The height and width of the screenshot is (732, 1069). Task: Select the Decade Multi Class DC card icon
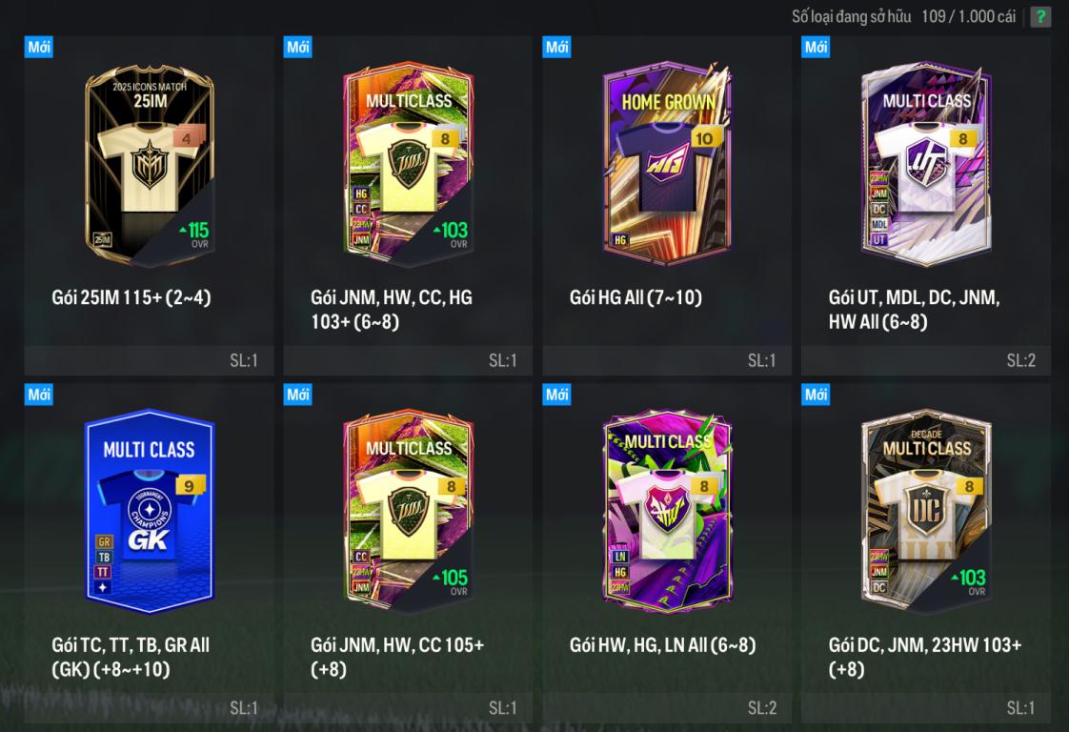point(926,511)
